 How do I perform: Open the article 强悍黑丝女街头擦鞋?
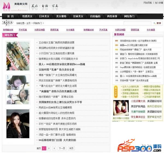pos(58,59)
